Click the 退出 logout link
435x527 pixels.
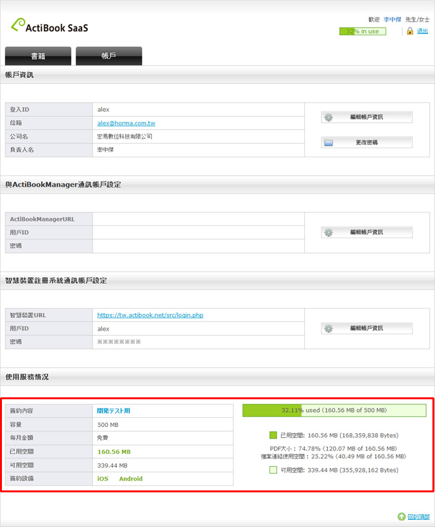tap(423, 31)
